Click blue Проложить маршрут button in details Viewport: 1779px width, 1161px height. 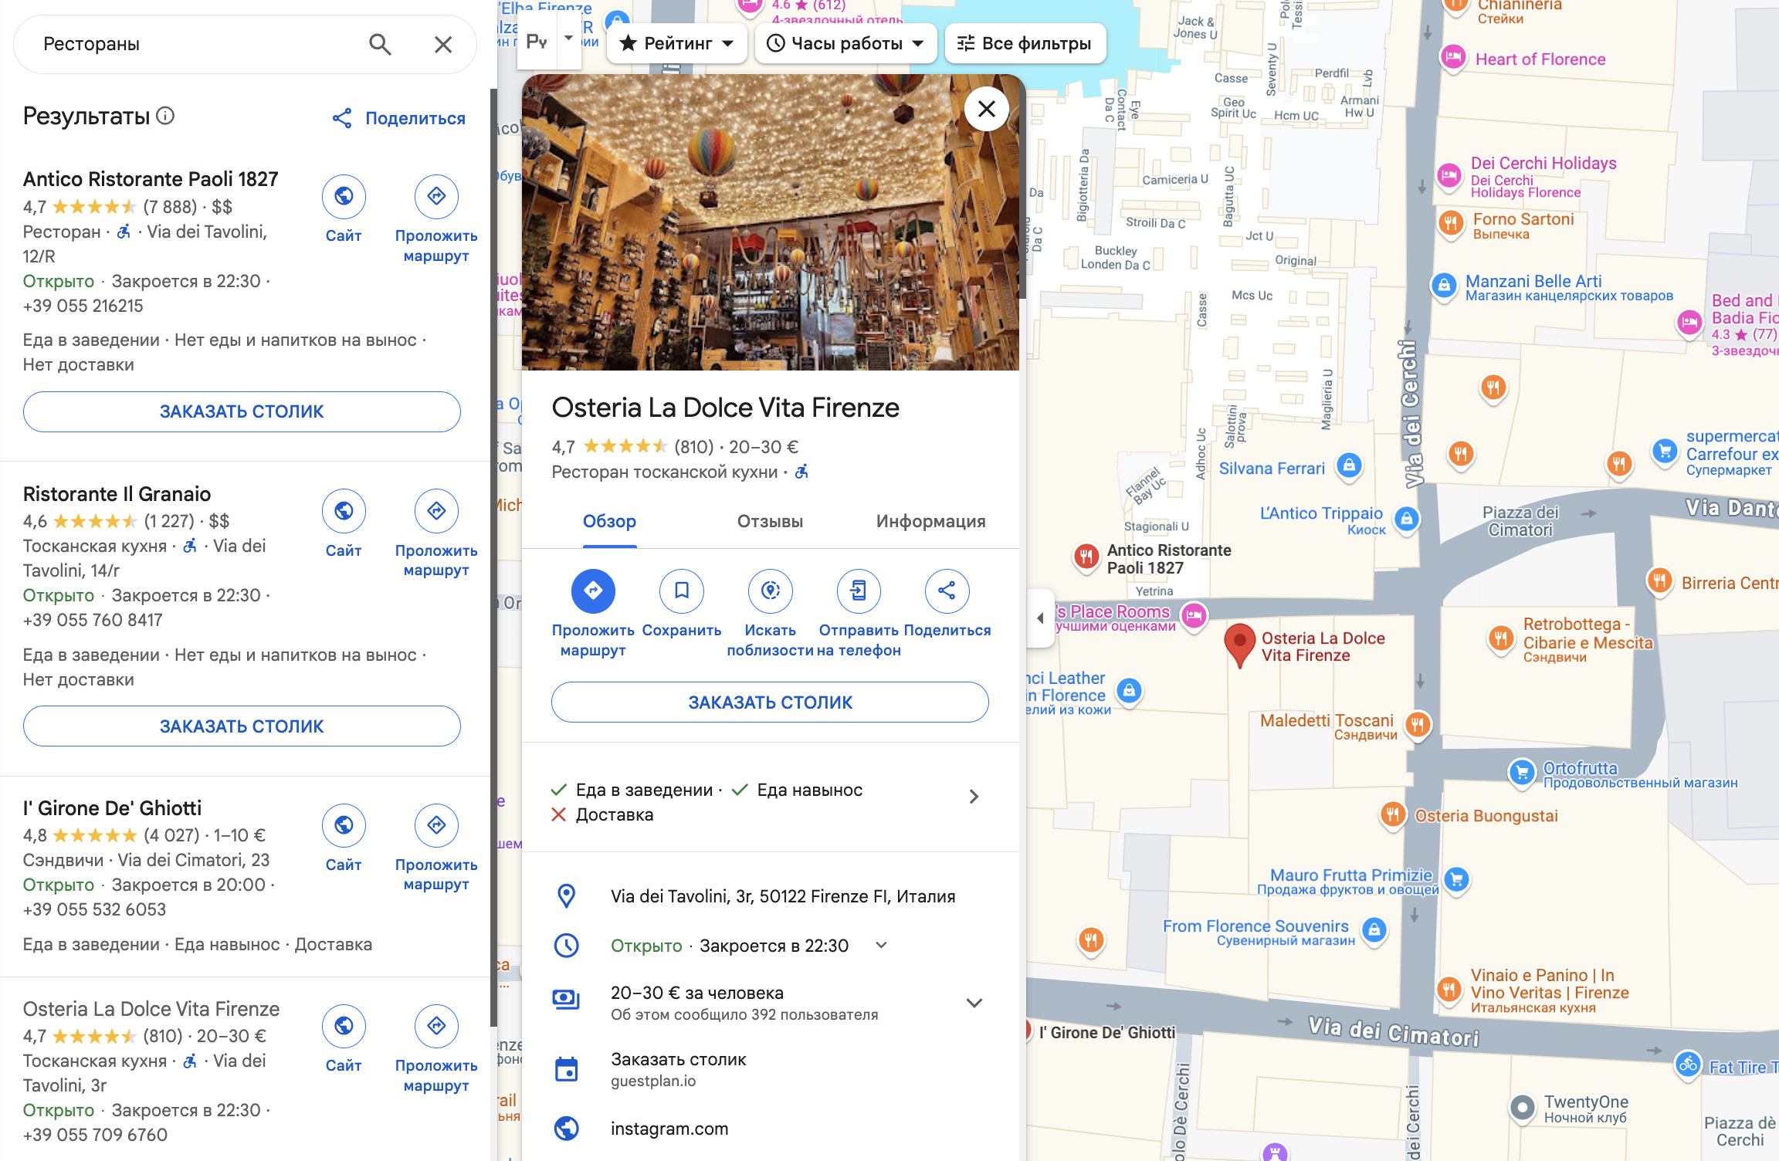tap(593, 591)
